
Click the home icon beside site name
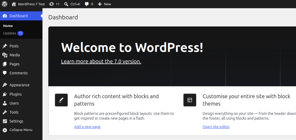14,4
